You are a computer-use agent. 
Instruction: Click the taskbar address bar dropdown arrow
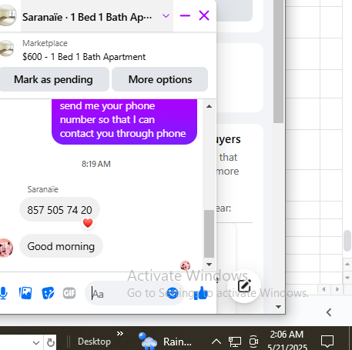36,342
